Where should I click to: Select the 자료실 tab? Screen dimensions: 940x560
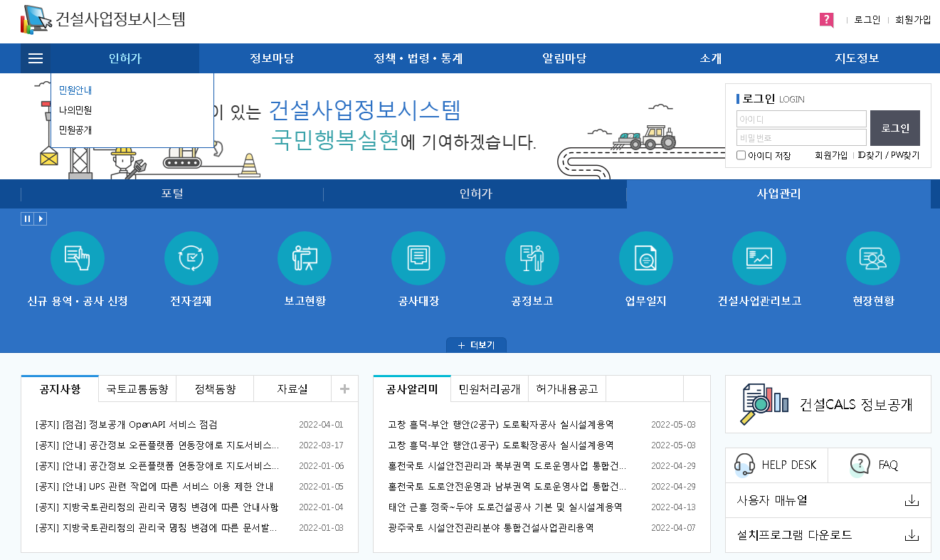coord(292,389)
